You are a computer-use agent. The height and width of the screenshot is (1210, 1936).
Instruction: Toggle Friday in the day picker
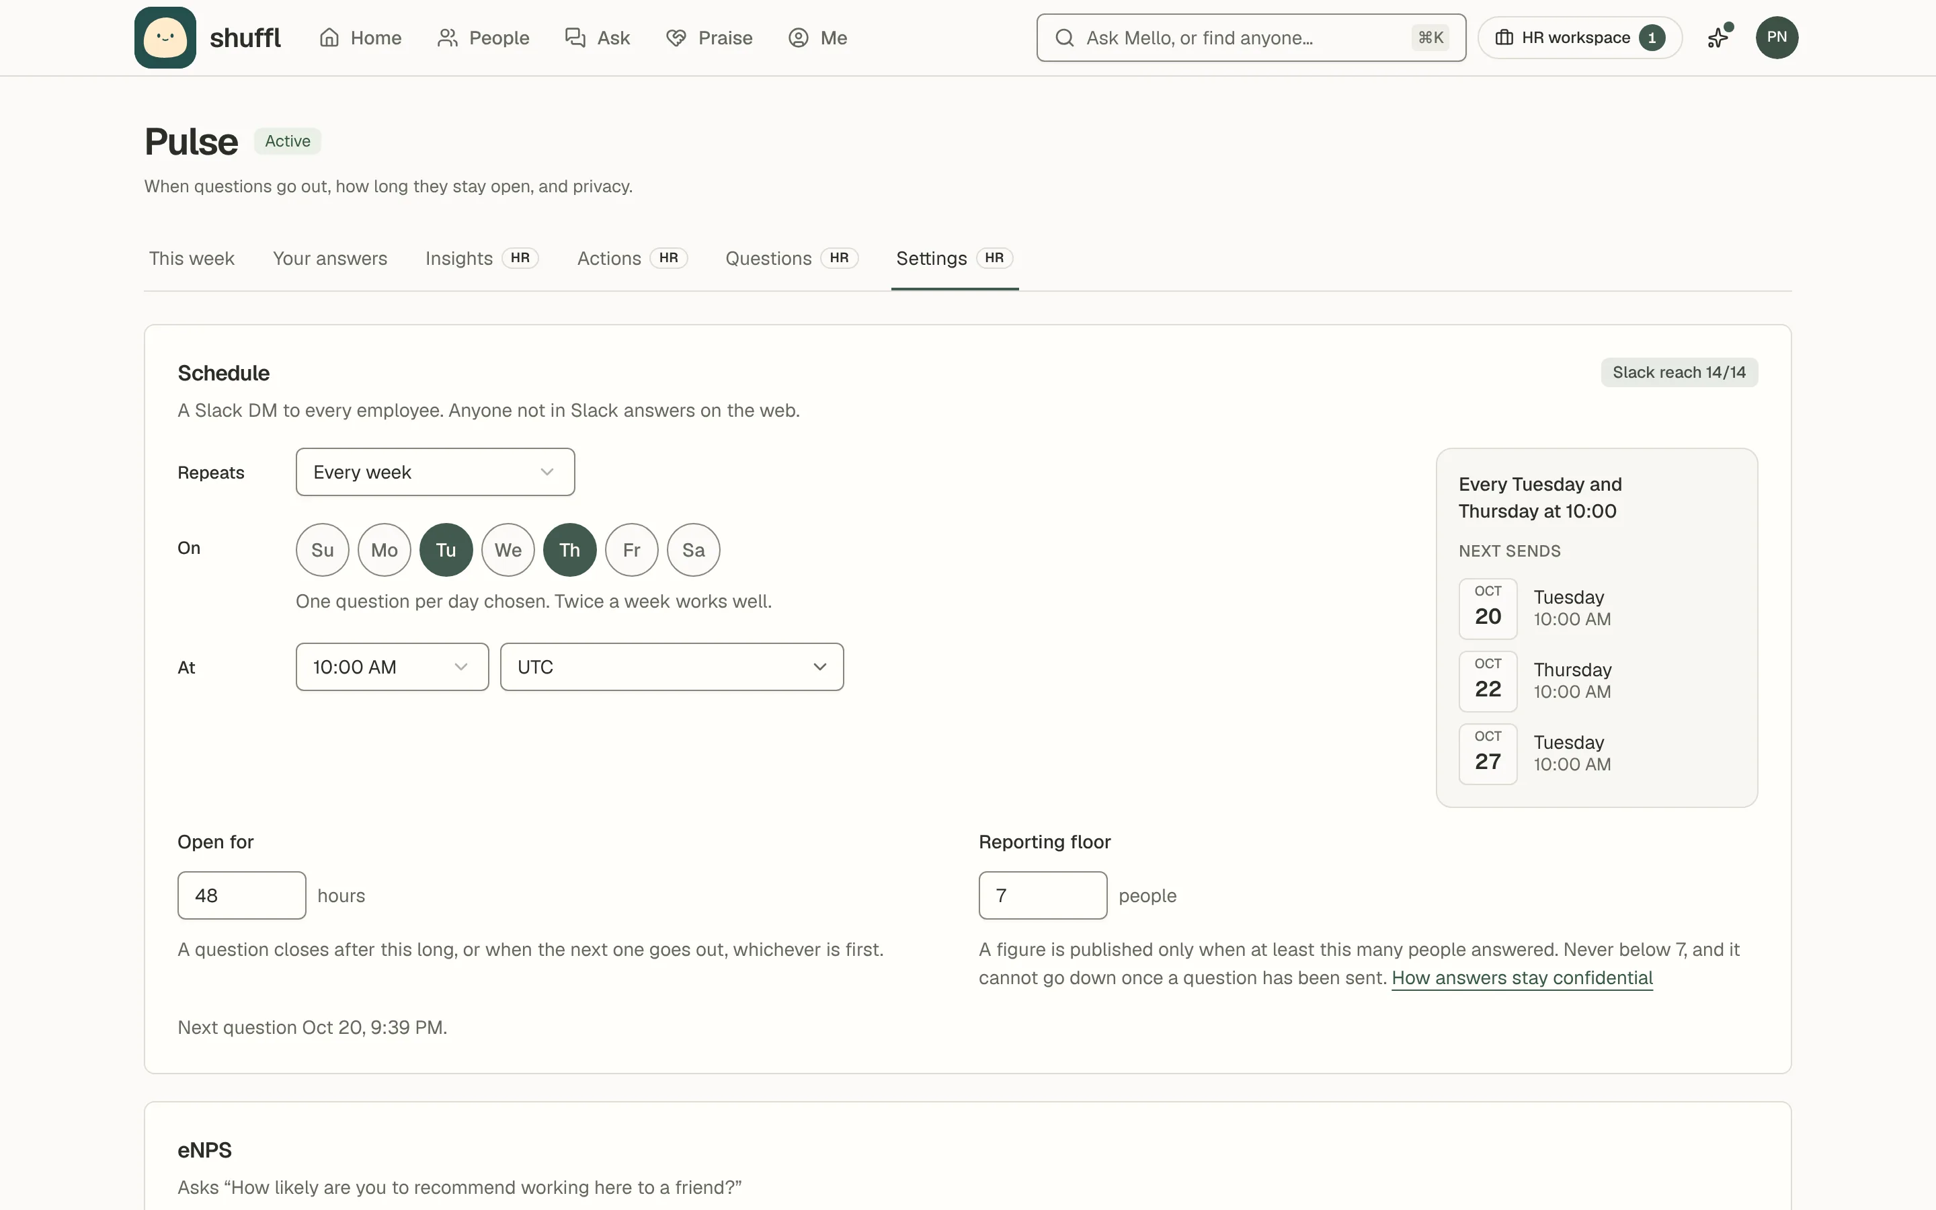tap(632, 550)
